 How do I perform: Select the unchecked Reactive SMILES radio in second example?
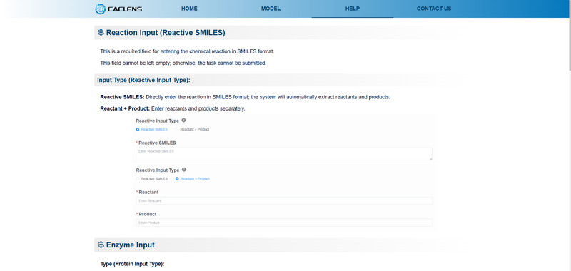coord(138,178)
